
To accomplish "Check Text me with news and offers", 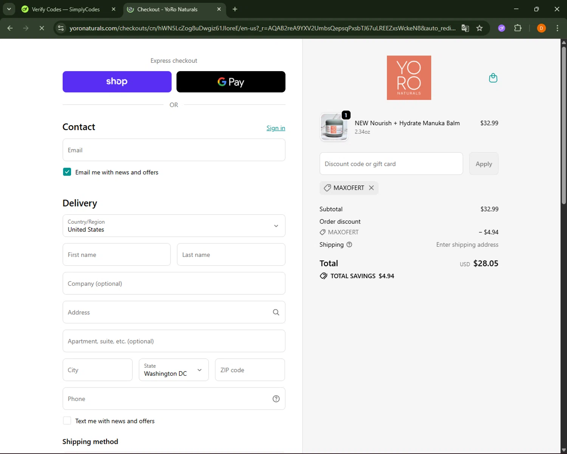I will click(x=67, y=421).
